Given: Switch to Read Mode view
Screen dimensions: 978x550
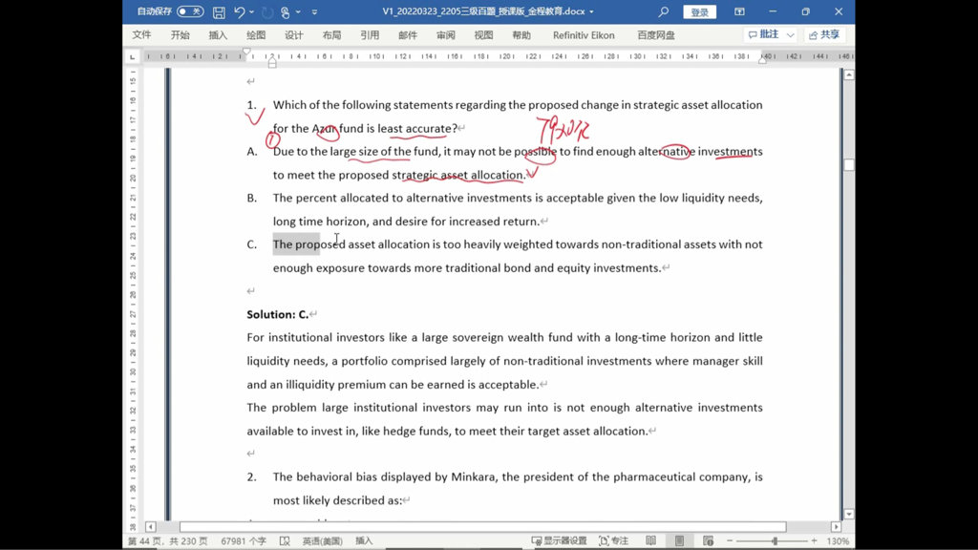Looking at the screenshot, I should click(650, 540).
